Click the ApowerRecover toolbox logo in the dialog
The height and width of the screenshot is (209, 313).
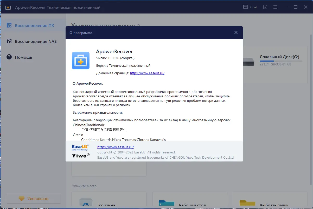81,60
